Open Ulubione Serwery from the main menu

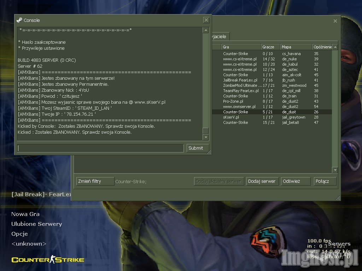37,224
